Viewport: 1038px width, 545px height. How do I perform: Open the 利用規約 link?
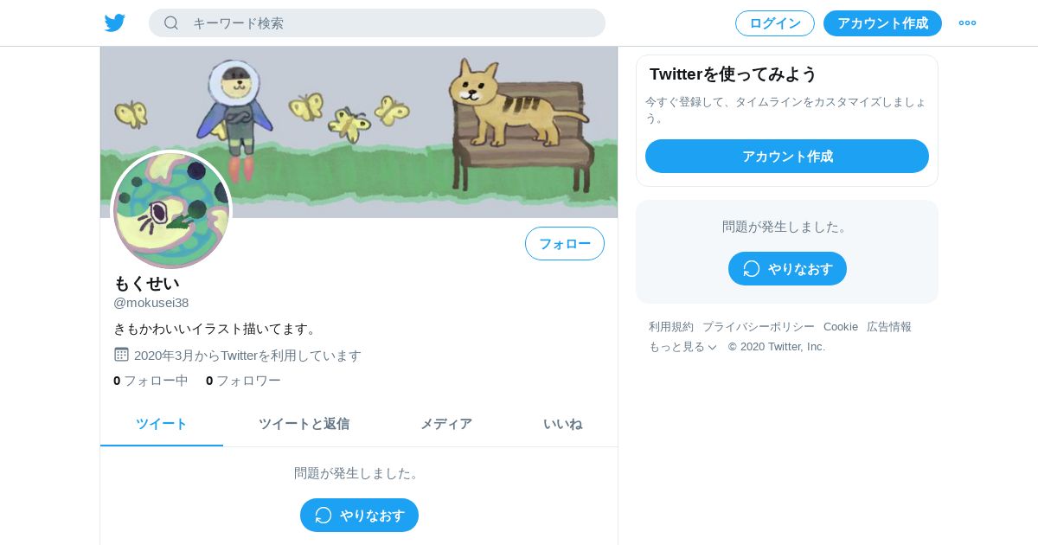[671, 327]
